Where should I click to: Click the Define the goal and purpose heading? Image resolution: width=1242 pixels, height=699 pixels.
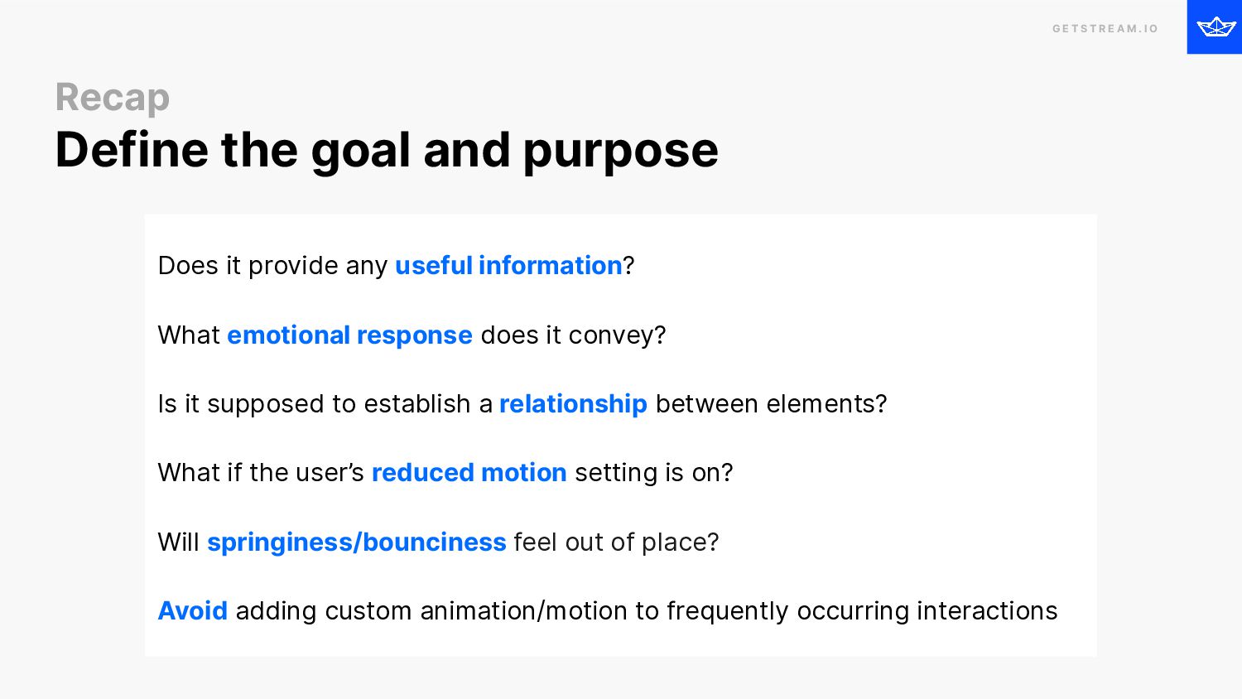387,150
